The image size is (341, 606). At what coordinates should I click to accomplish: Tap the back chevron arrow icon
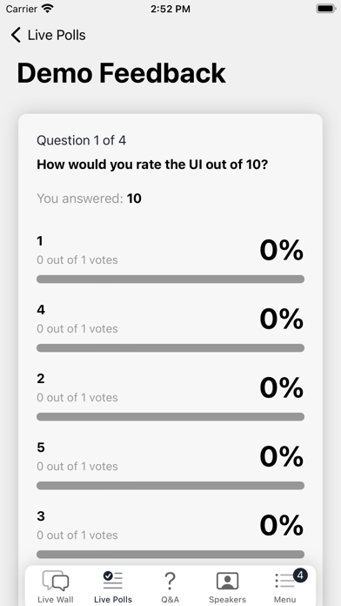pyautogui.click(x=16, y=35)
